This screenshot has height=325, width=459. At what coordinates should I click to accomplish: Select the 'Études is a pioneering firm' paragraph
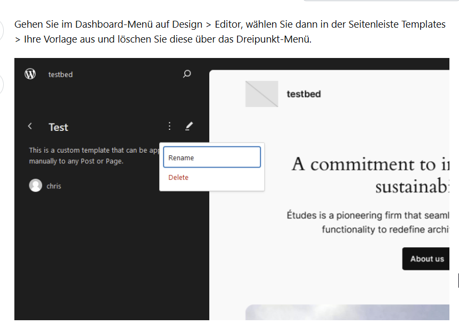(367, 222)
